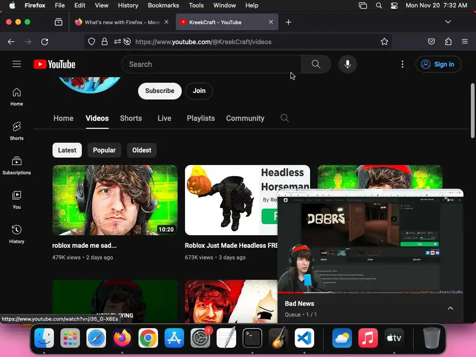Click the page vertical scrollbar
This screenshot has width=476, height=357.
click(x=472, y=111)
